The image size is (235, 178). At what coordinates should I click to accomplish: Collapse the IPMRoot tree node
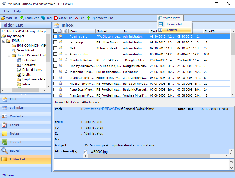[x=4, y=41]
